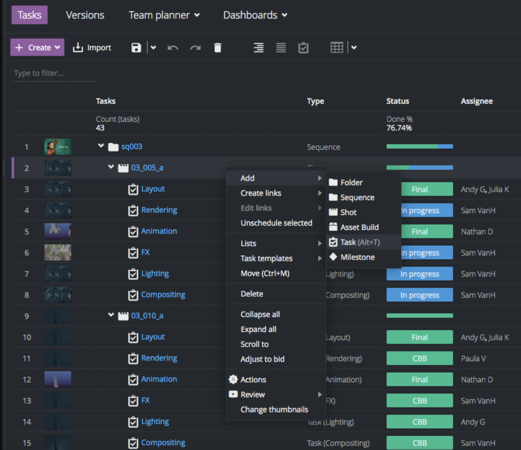The width and height of the screenshot is (521, 450).
Task: Click the sq003 status progress bar
Action: coord(419,147)
